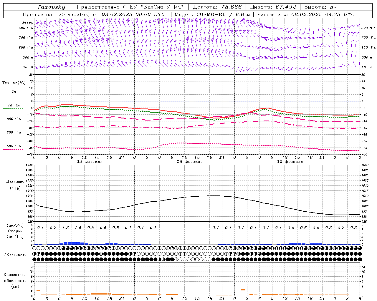Select the elevation label Высота: 8м
Viewport: 377px width, 301px height.
click(x=320, y=7)
